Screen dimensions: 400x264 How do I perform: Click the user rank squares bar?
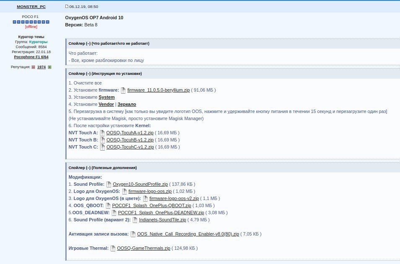(x=31, y=22)
